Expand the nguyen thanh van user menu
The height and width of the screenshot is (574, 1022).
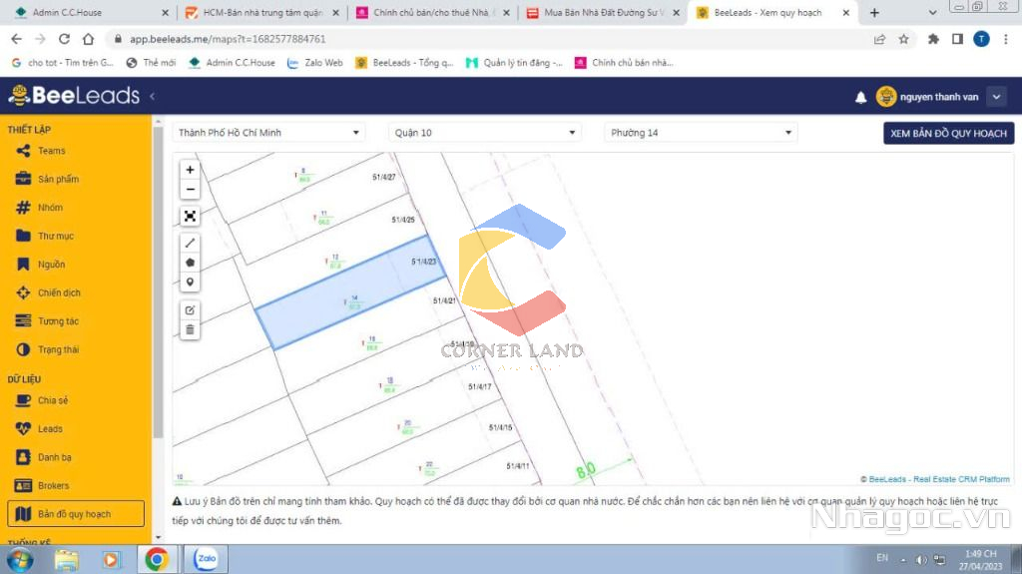click(996, 97)
